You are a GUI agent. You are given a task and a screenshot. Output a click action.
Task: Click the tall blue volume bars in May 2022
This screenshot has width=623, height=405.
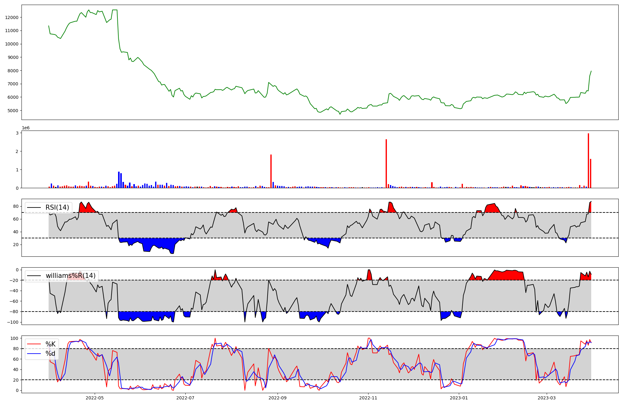(x=119, y=180)
